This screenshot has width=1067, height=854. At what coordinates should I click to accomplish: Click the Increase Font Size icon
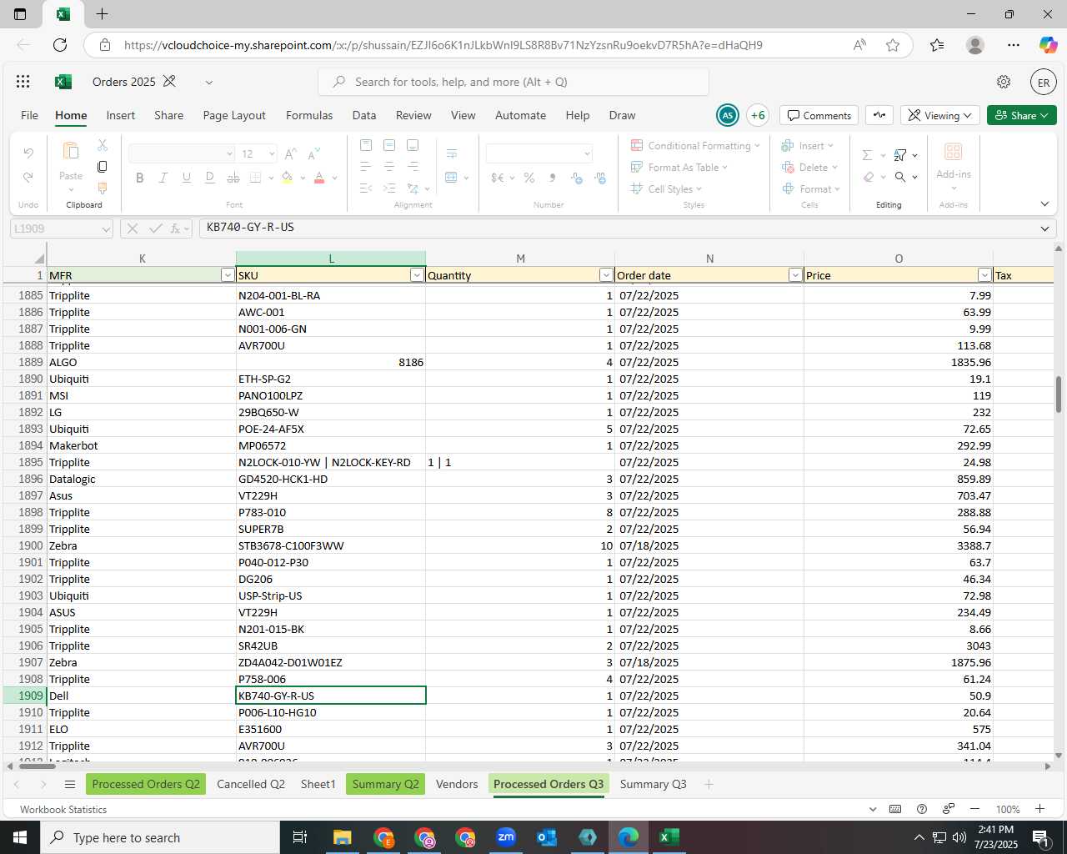click(291, 154)
